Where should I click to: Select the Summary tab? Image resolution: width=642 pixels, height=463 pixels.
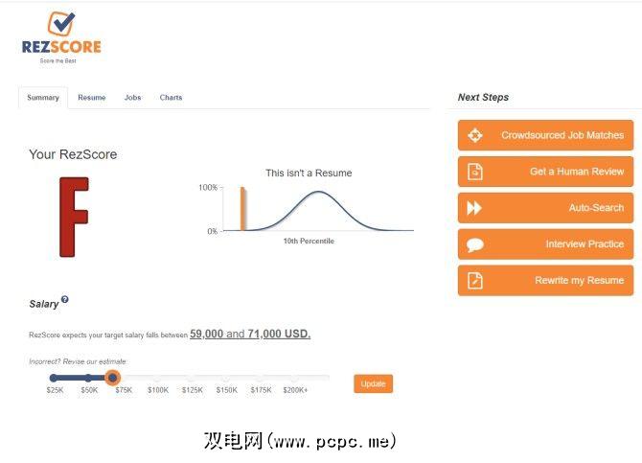pos(43,98)
